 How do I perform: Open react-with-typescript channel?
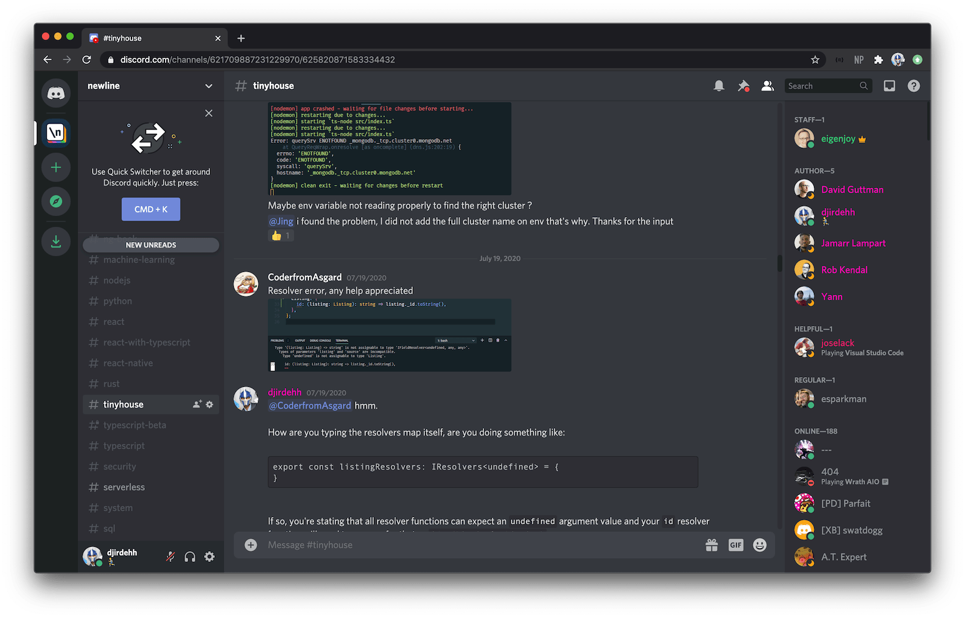coord(151,342)
